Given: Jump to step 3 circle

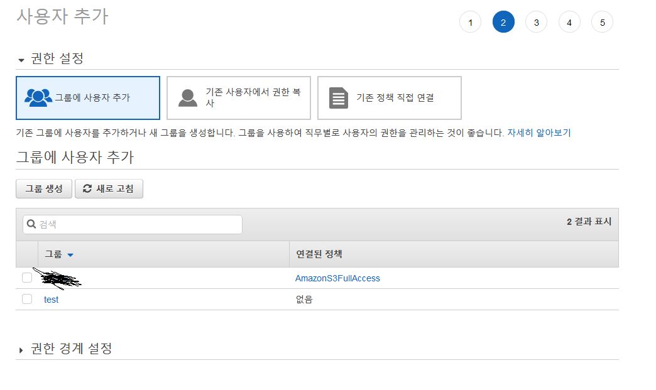Looking at the screenshot, I should (x=536, y=23).
